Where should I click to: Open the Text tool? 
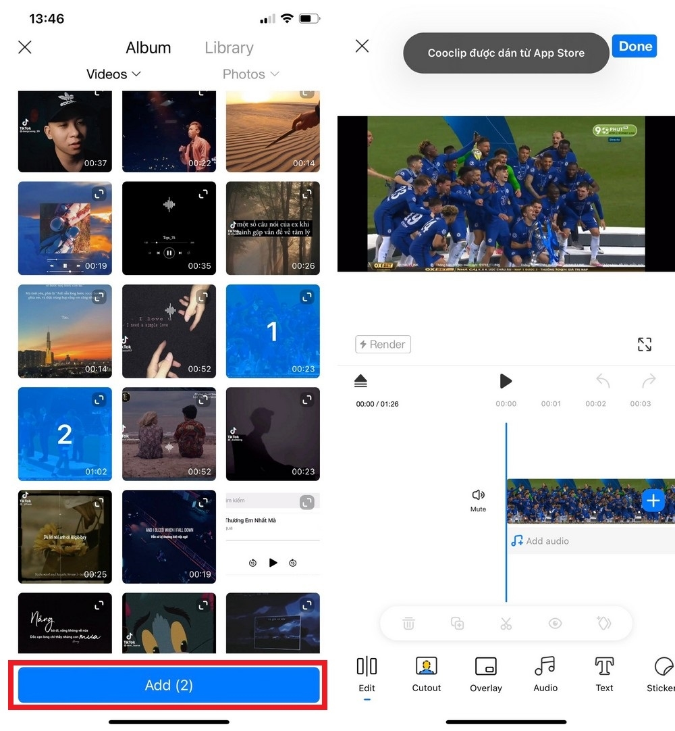(x=604, y=674)
